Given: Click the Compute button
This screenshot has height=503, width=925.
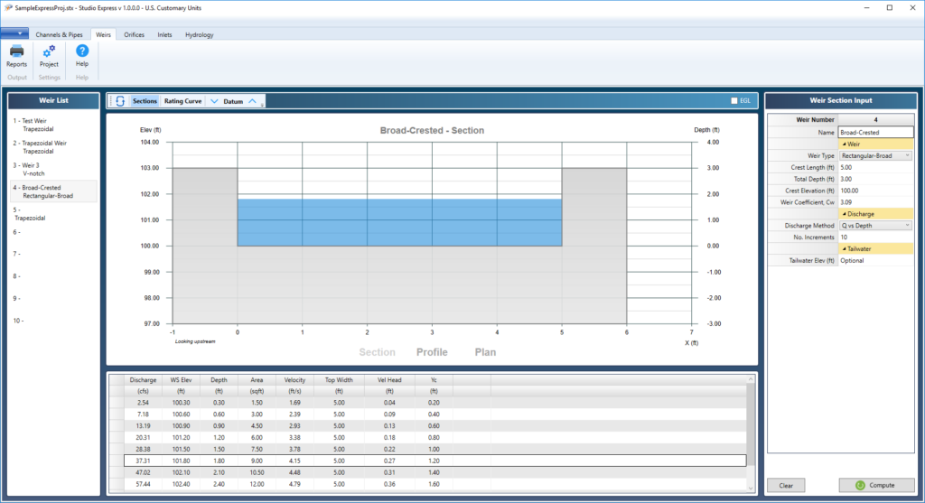Looking at the screenshot, I should click(x=876, y=485).
